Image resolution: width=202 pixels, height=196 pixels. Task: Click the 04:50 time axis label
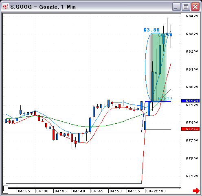coord(116,191)
